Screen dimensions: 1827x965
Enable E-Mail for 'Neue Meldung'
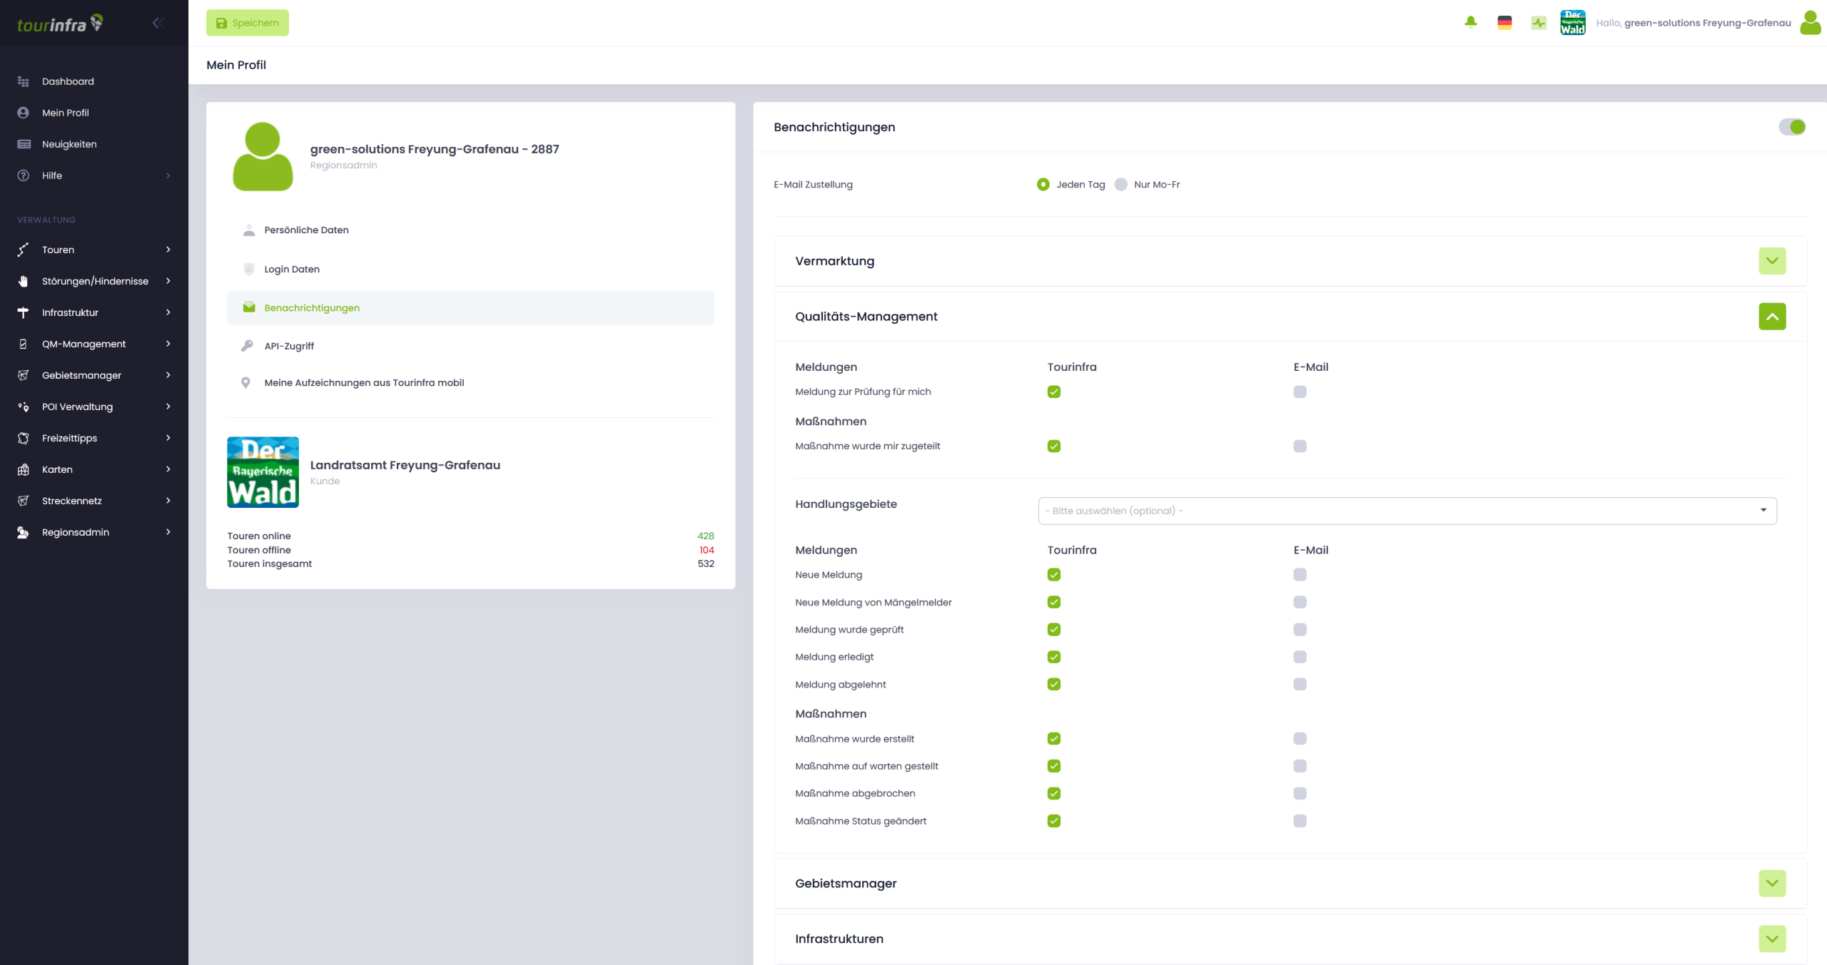(x=1300, y=575)
